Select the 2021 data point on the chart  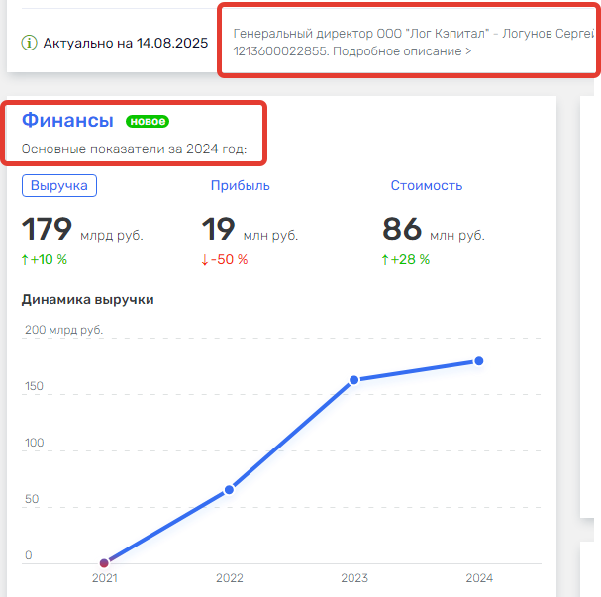click(104, 562)
